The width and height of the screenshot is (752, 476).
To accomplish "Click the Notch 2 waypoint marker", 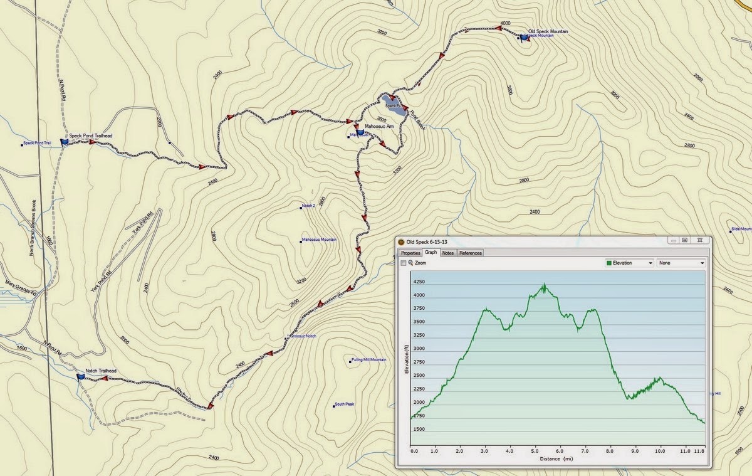I will pyautogui.click(x=300, y=208).
